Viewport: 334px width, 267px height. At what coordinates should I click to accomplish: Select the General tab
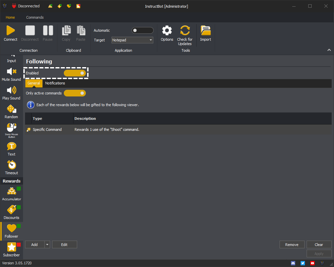[34, 83]
